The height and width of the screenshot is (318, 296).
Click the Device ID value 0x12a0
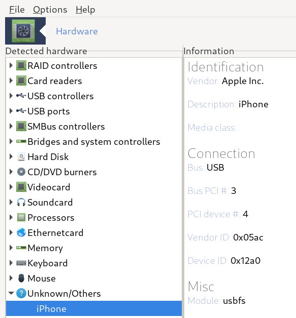(246, 261)
